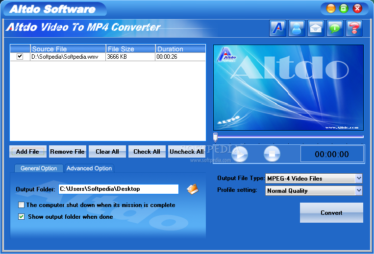Close the application with the red X button
Viewport: 374px width, 254px height.
tap(357, 9)
